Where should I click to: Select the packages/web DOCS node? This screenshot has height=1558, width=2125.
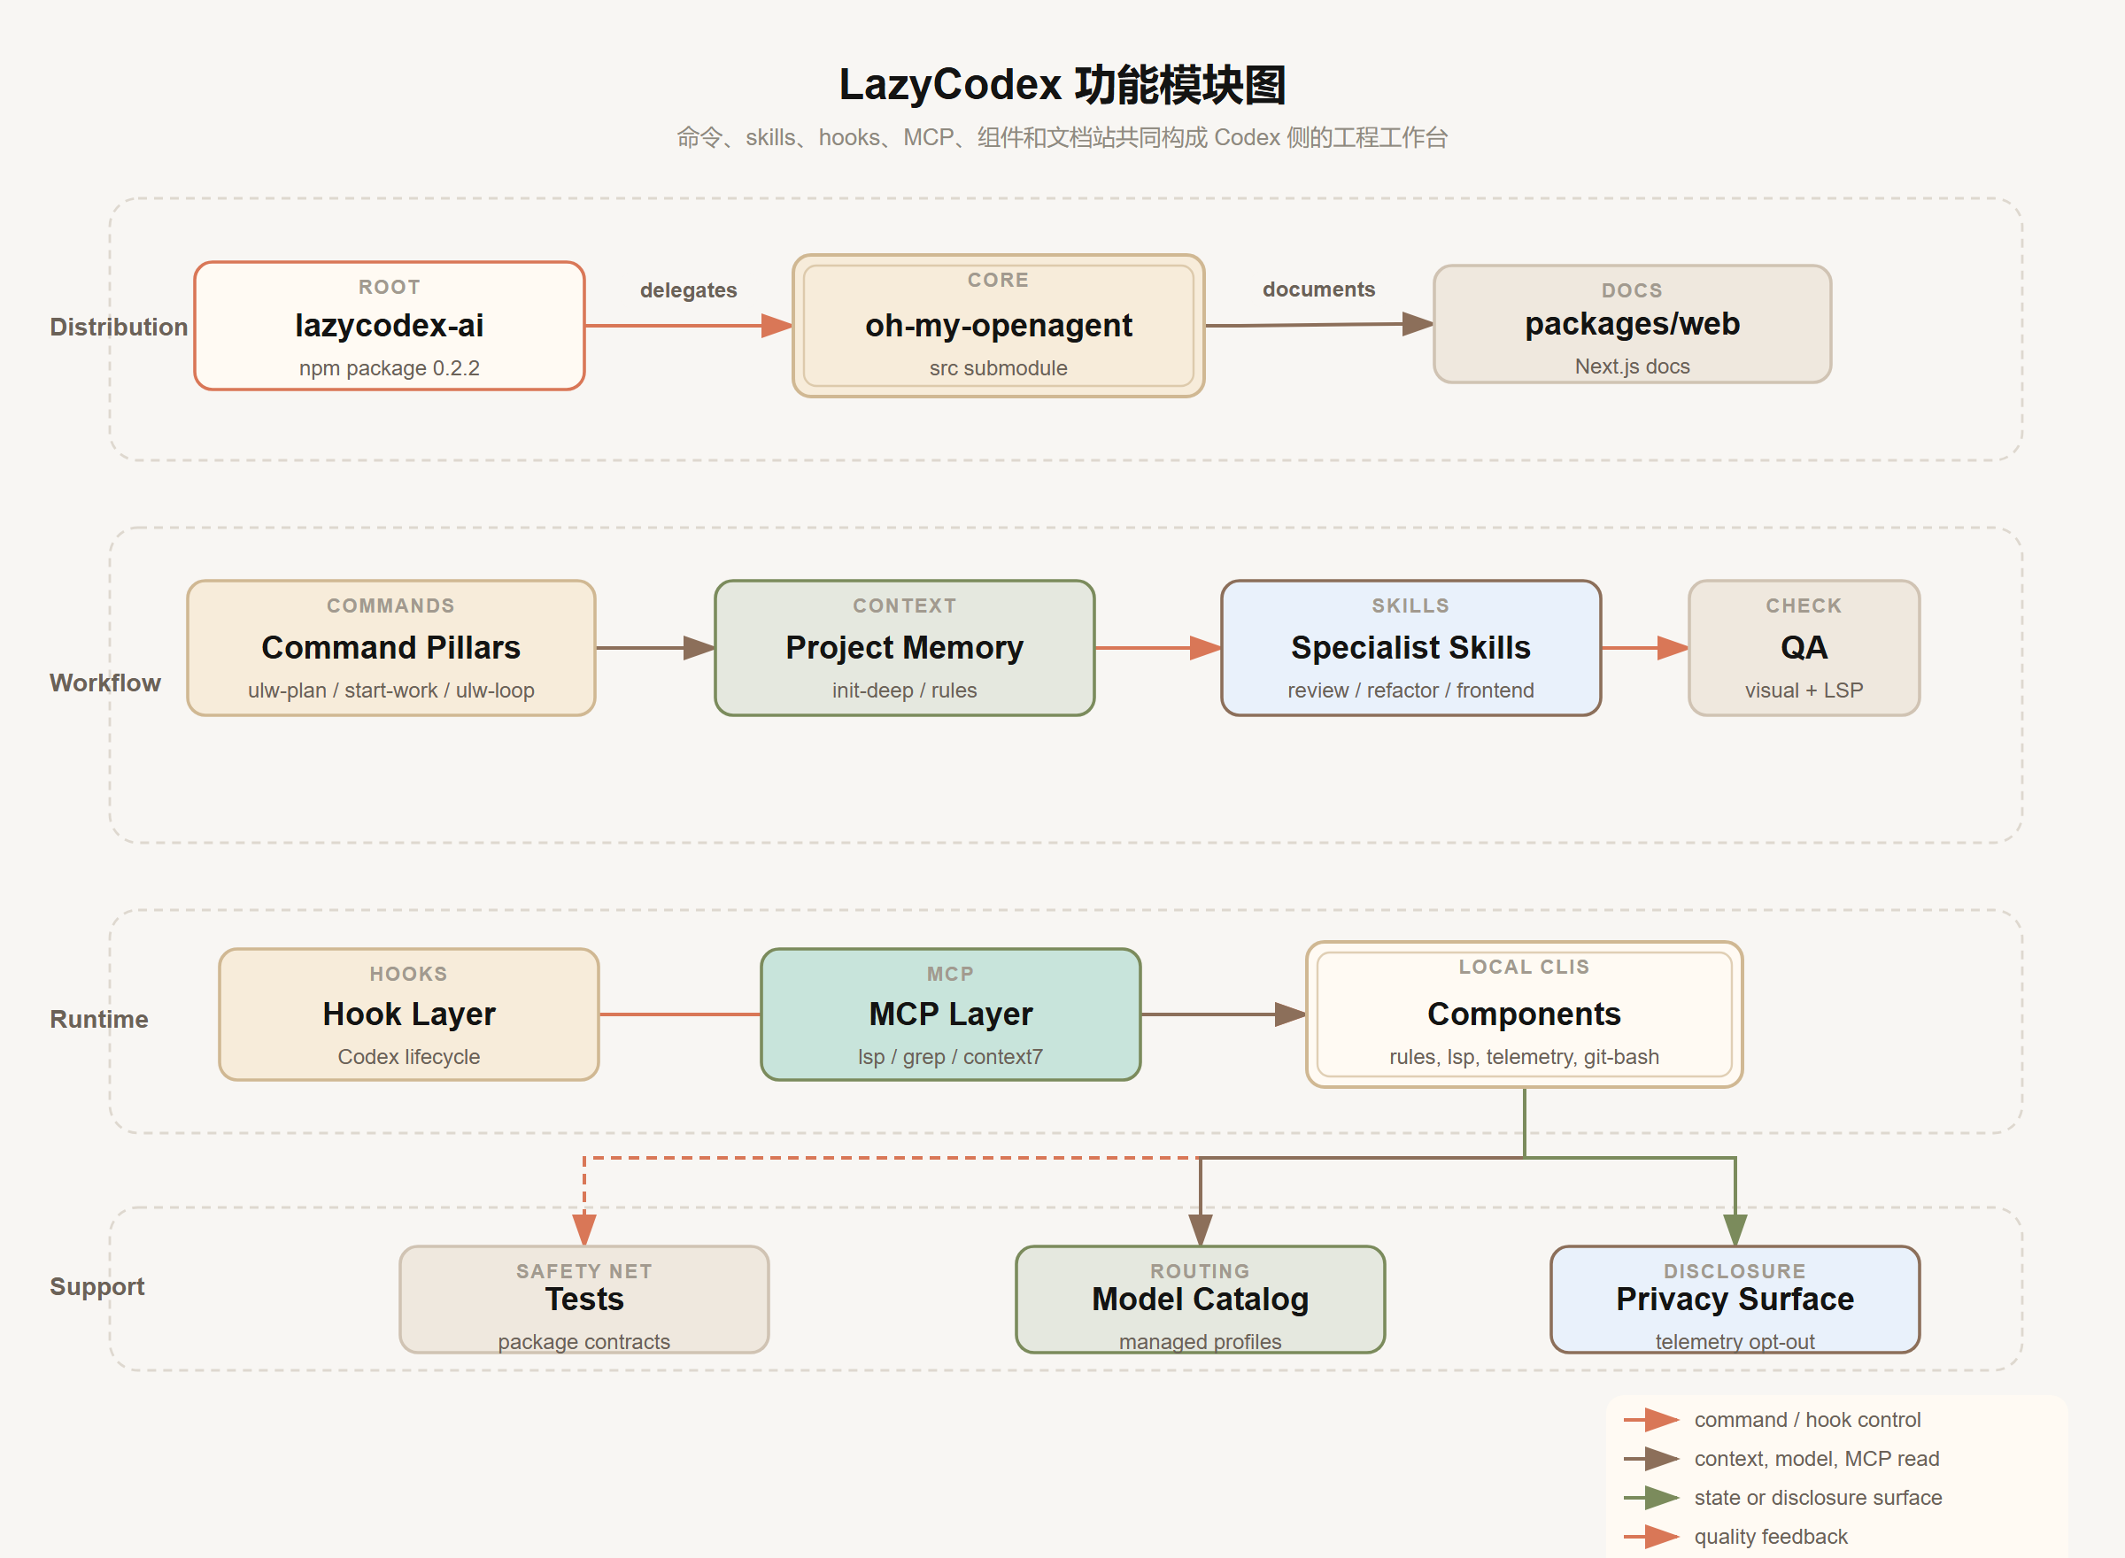pos(1632,324)
